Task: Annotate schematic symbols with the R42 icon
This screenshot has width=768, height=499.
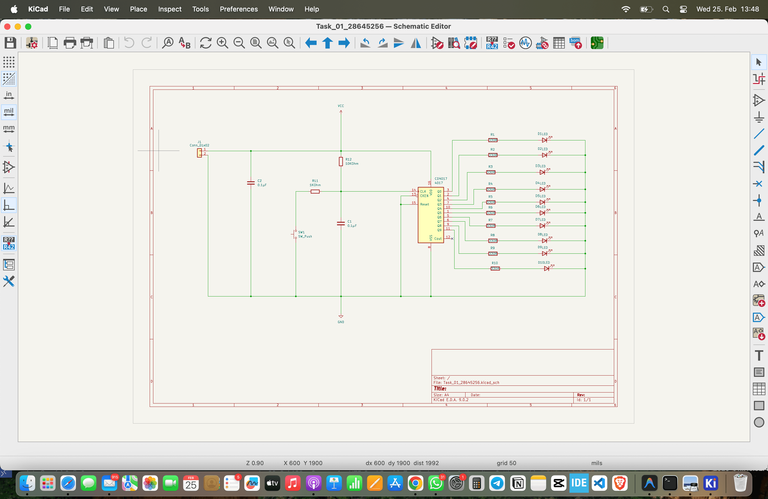Action: point(492,43)
